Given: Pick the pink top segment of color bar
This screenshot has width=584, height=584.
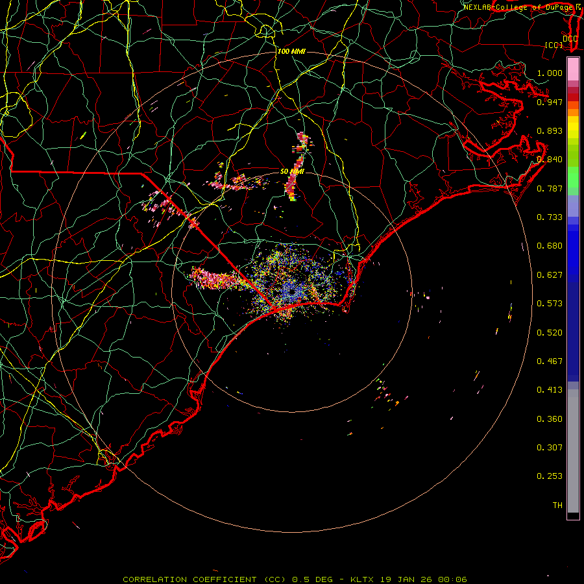Looking at the screenshot, I should coord(573,69).
